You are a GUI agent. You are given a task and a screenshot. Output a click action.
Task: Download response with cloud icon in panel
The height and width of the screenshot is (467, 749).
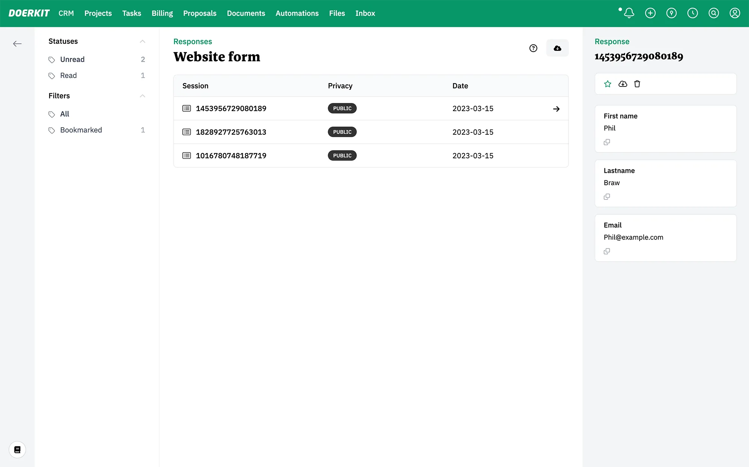(x=622, y=84)
